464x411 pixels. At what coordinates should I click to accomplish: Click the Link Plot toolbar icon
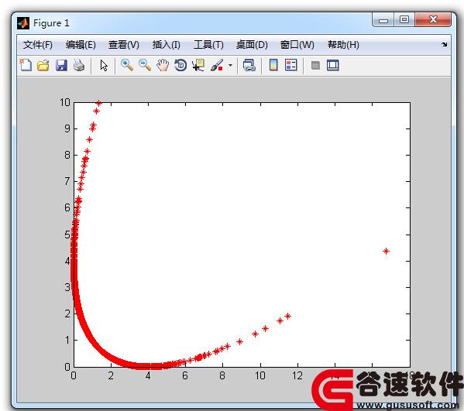249,65
